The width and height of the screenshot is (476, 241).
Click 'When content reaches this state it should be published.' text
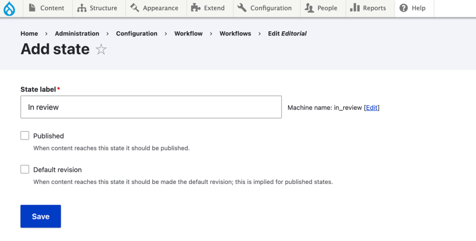tap(112, 148)
